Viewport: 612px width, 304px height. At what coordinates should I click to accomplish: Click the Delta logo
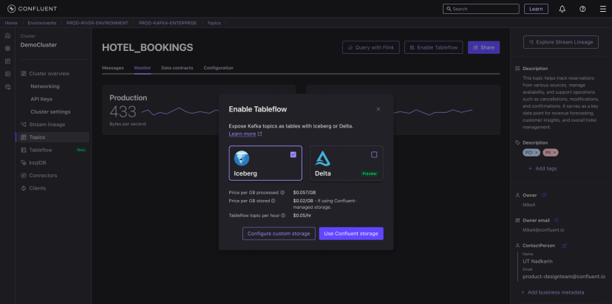[323, 158]
